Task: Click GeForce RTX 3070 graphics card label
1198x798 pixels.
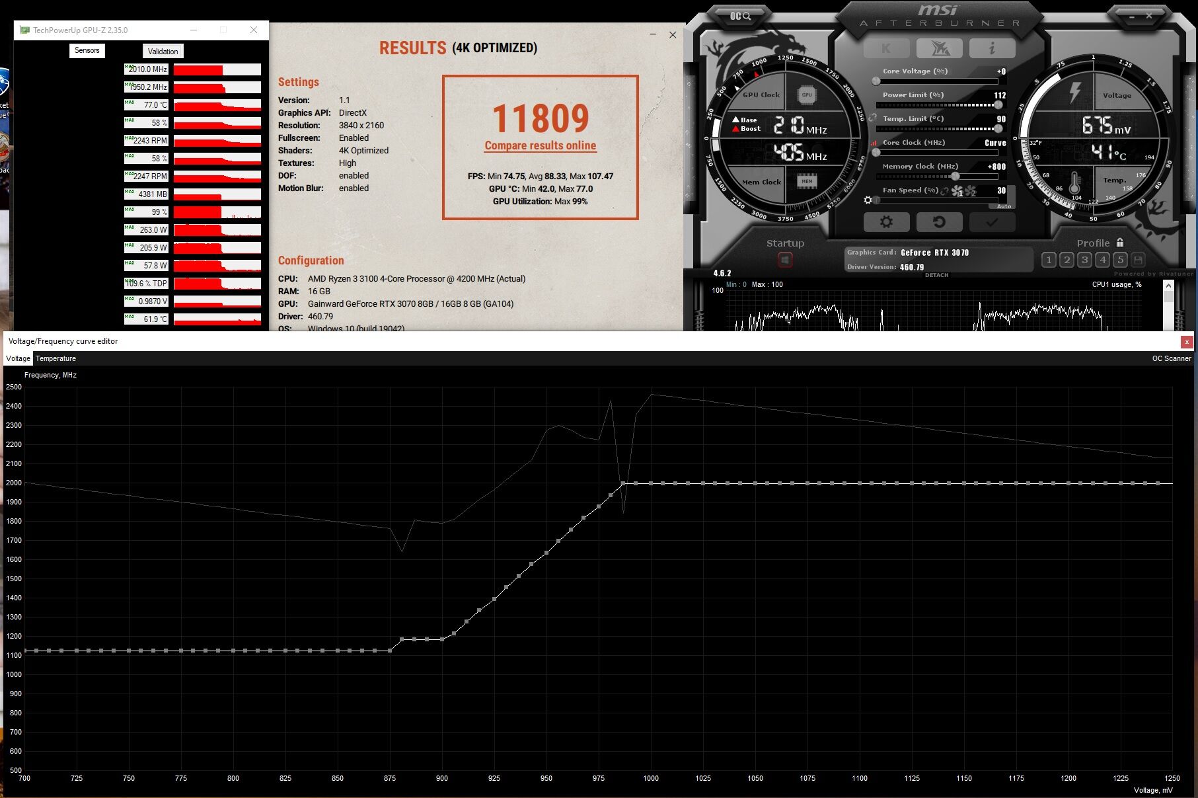Action: pyautogui.click(x=934, y=253)
